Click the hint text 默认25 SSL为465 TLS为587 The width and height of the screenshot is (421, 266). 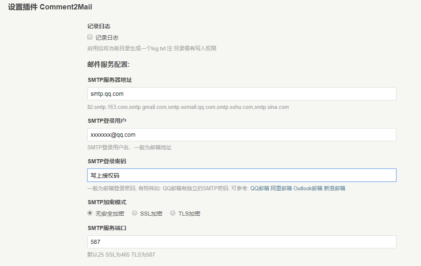[121, 255]
